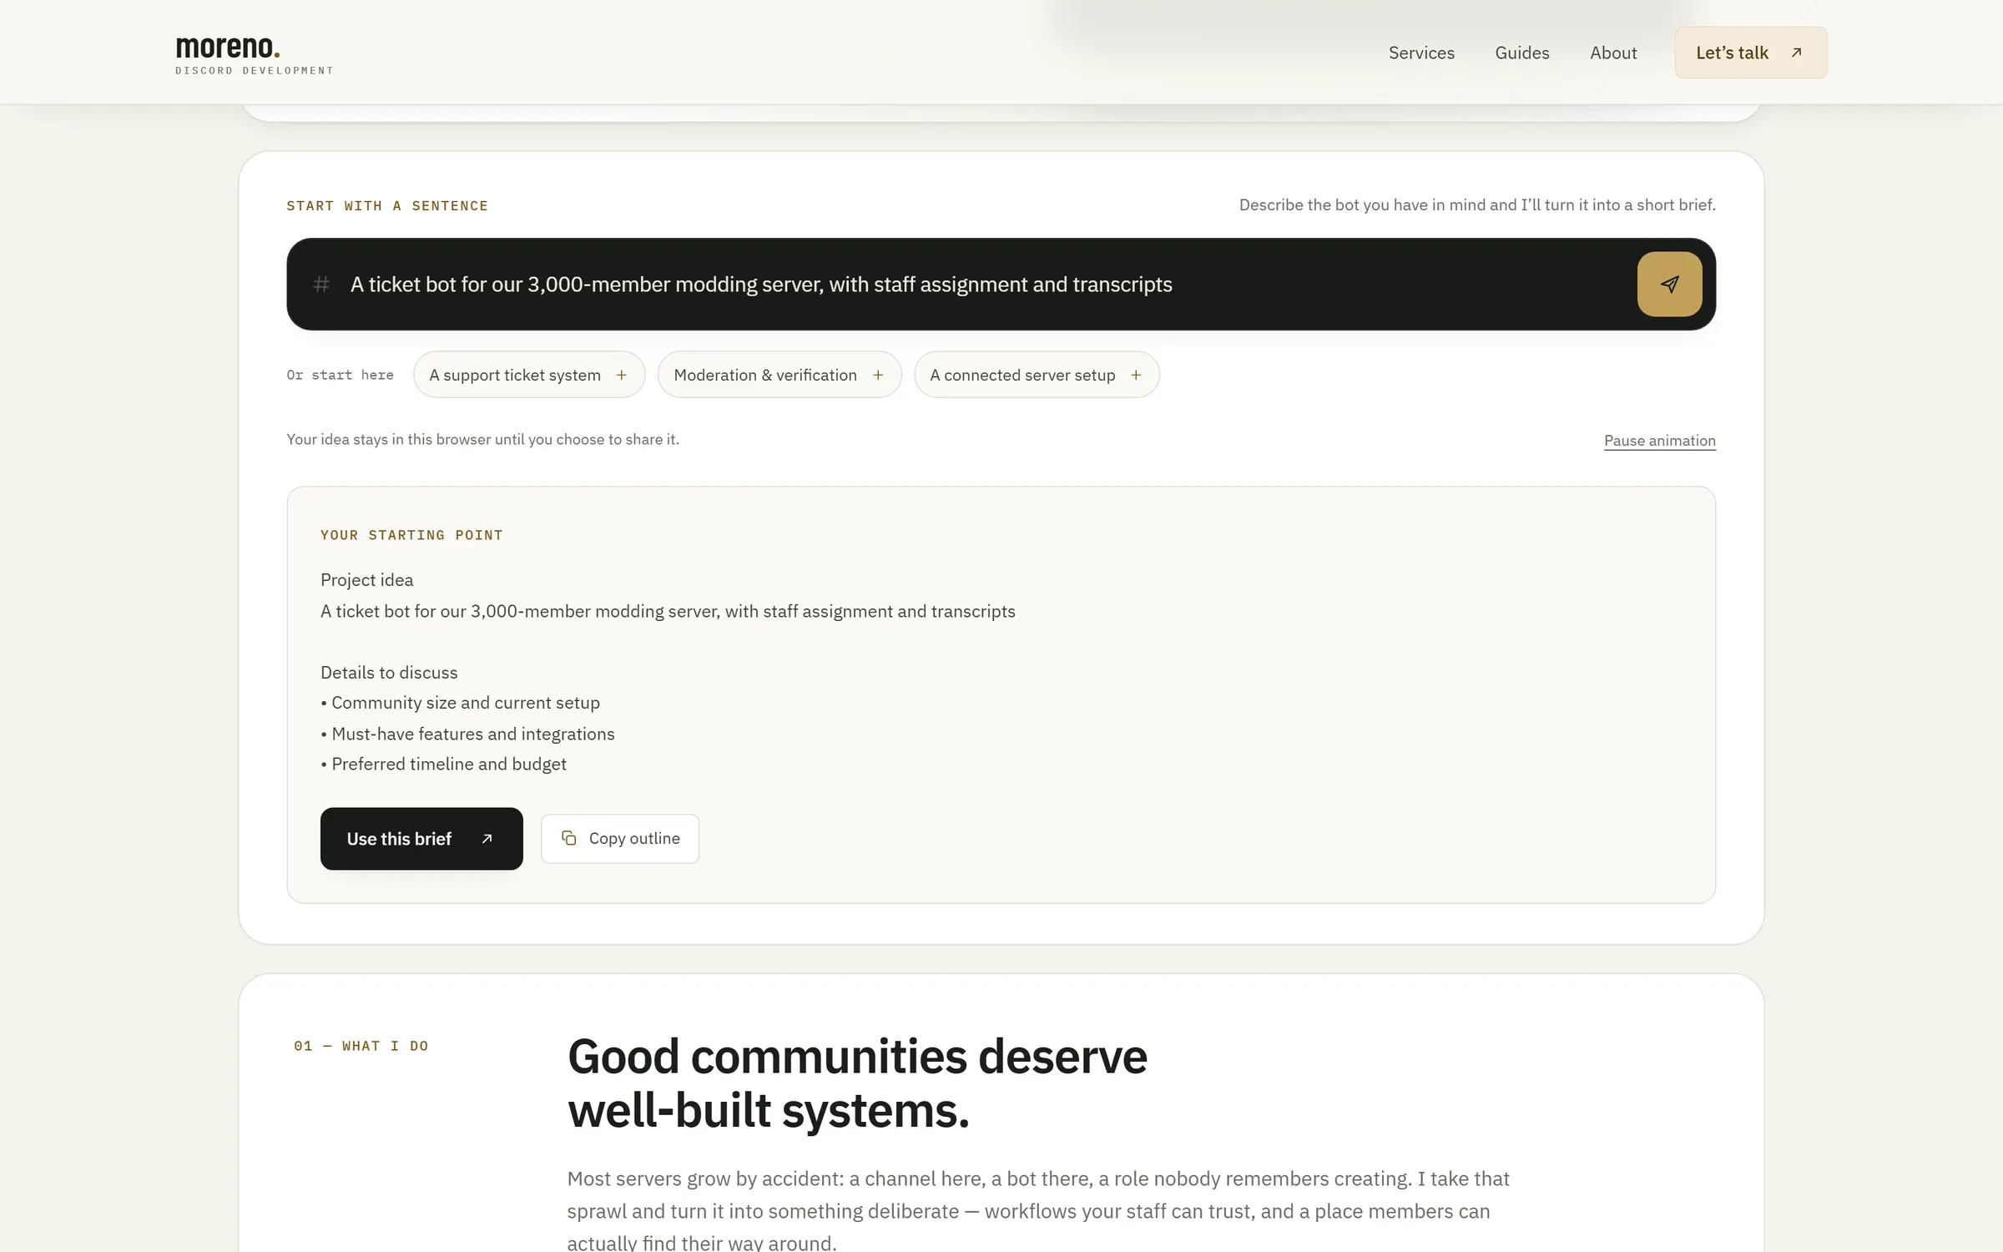Click the 'Or start here' label
The height and width of the screenshot is (1252, 2003).
click(340, 375)
